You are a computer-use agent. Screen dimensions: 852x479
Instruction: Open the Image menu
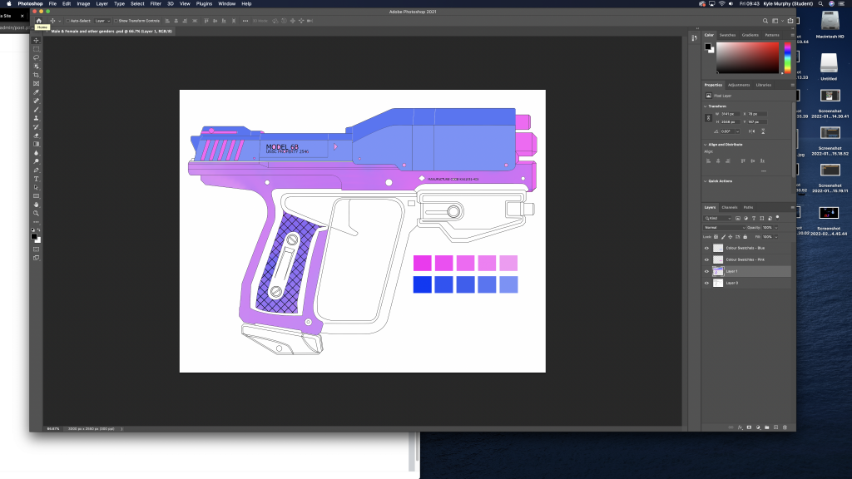[83, 4]
